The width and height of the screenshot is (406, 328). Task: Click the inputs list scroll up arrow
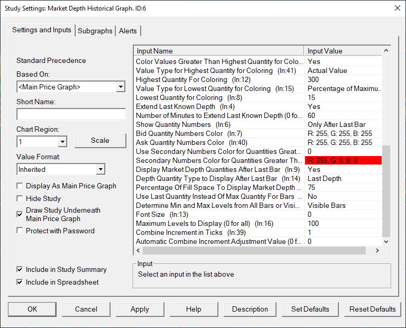(x=386, y=50)
